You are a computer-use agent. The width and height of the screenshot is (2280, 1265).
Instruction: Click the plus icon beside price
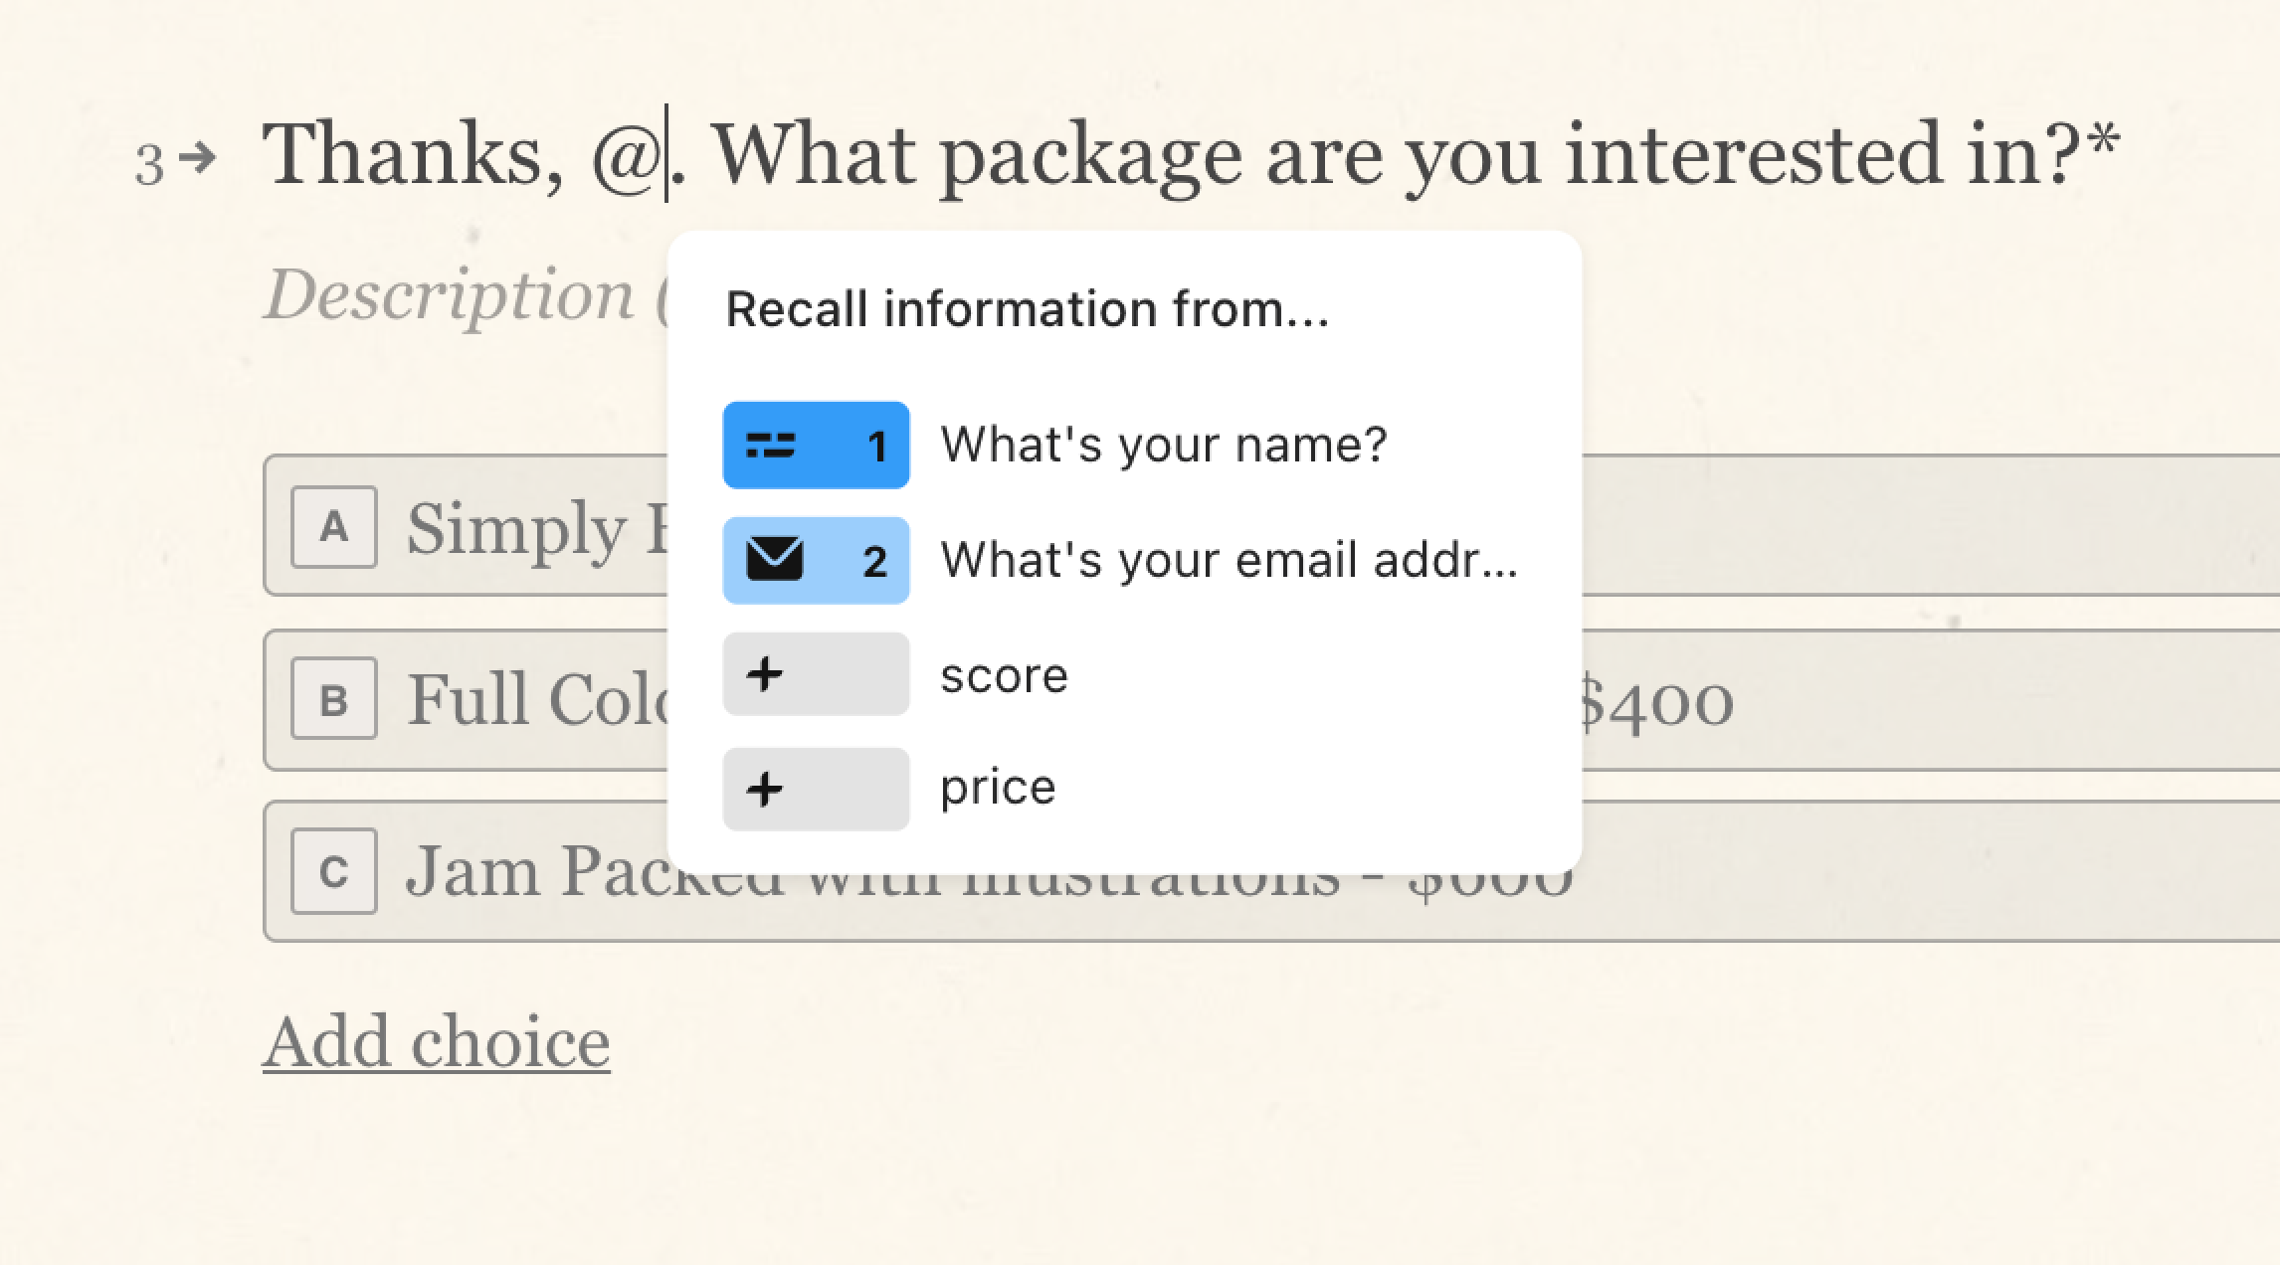coord(765,790)
